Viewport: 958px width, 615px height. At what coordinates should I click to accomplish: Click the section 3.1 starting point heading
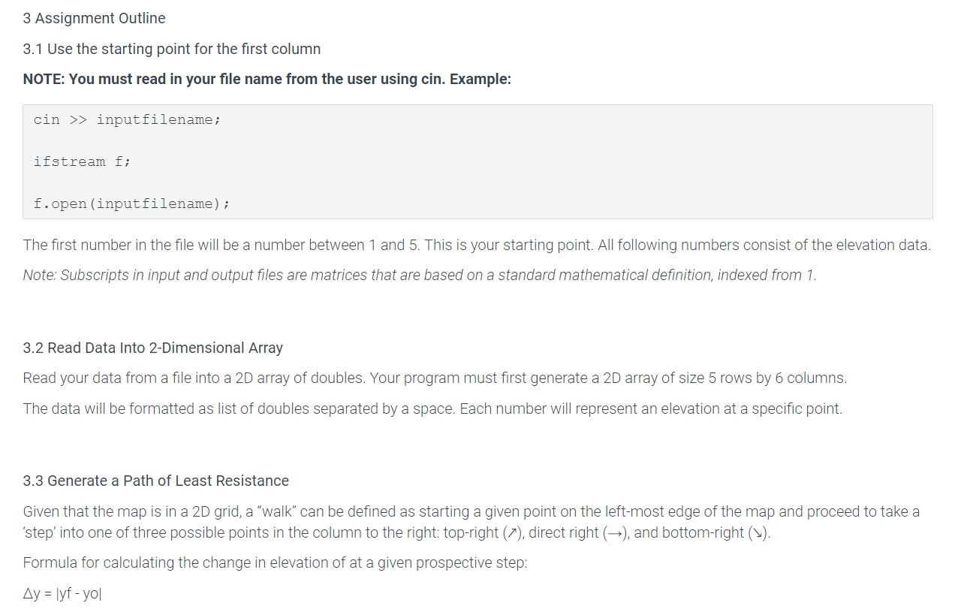172,49
